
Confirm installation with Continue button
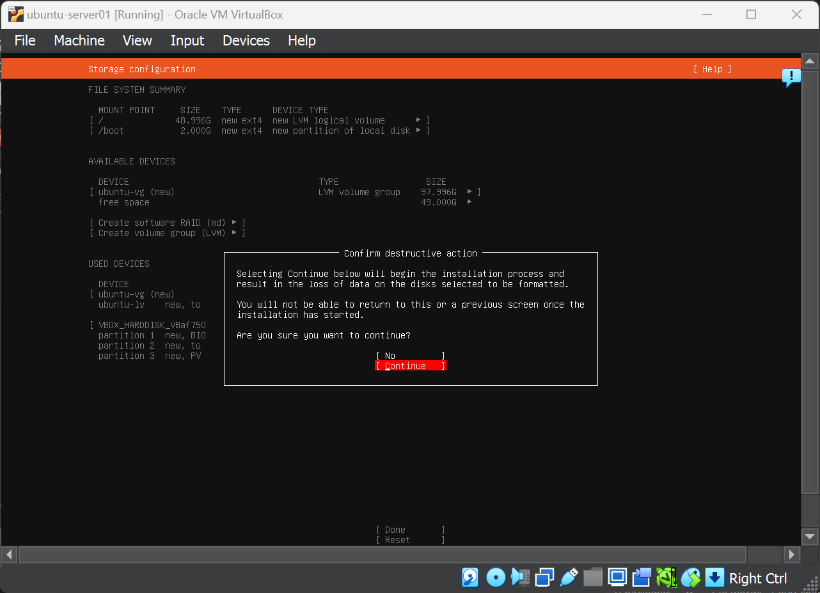coord(410,366)
